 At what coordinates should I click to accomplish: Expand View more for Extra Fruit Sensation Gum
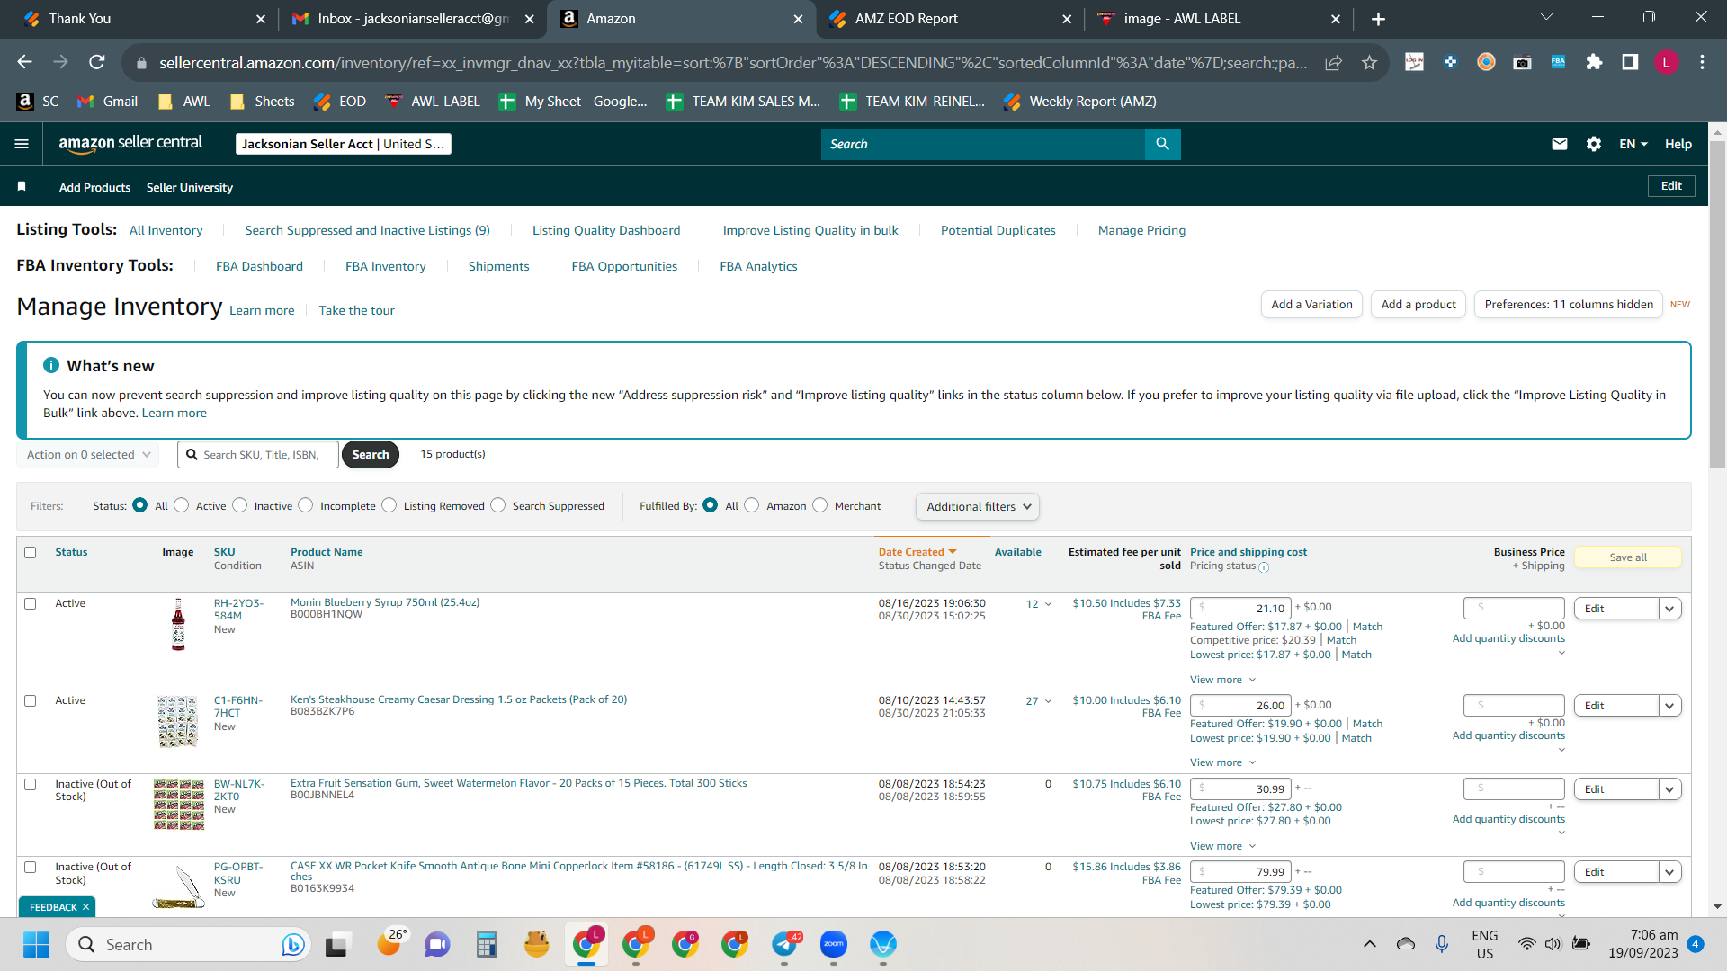[x=1222, y=846]
